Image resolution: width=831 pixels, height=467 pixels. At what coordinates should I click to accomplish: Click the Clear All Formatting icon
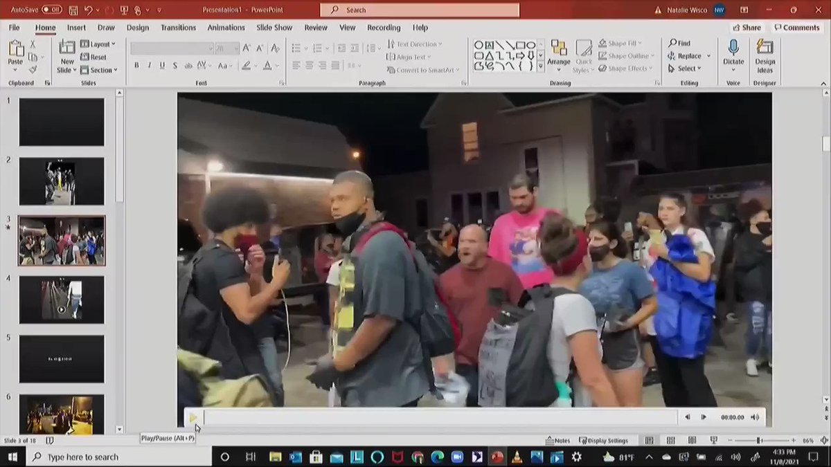coord(275,48)
